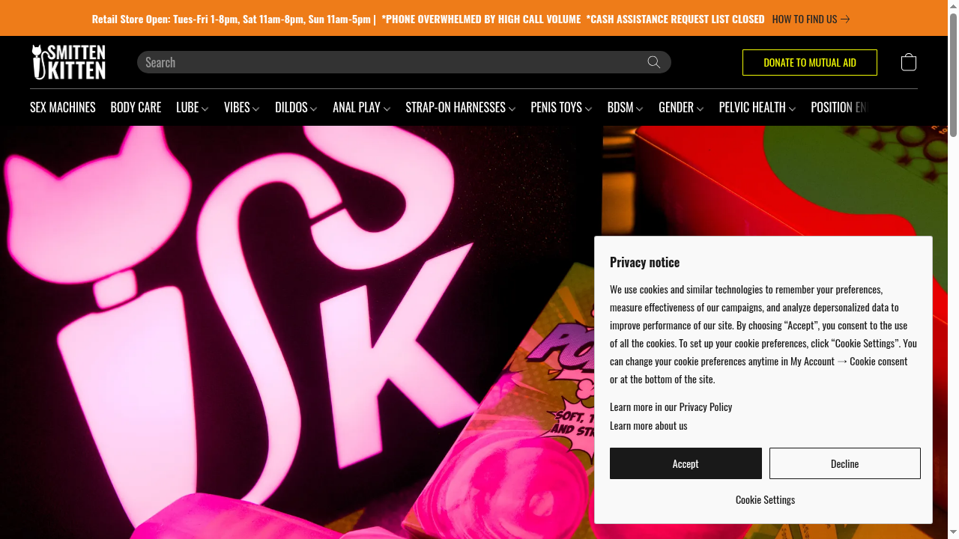
Task: Click the Donate to Mutual Aid button
Action: coord(810,62)
